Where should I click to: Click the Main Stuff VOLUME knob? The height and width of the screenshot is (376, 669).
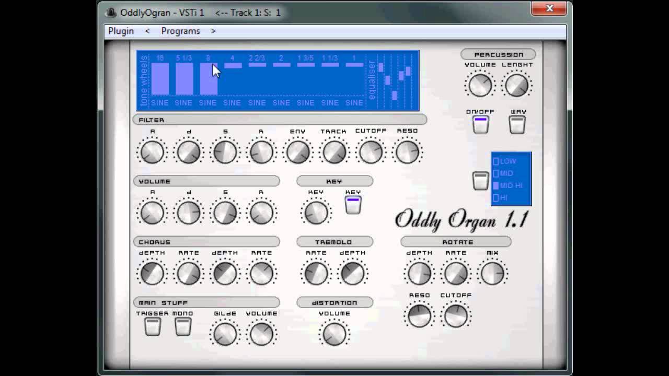point(261,334)
